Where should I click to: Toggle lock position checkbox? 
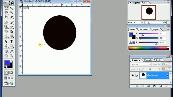(146, 69)
